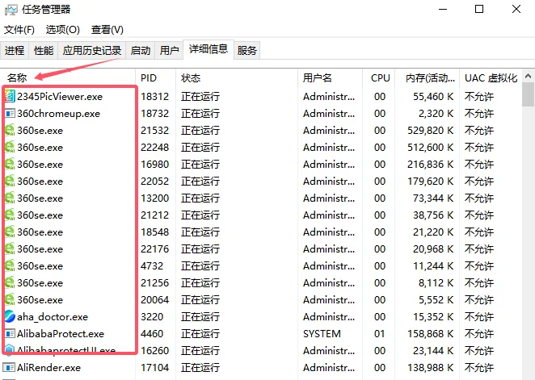Click the AliRender.exe process icon
The width and height of the screenshot is (535, 380).
point(10,368)
